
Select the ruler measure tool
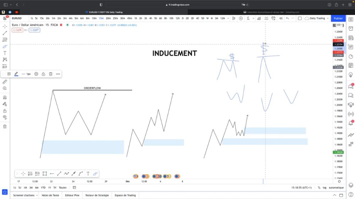[x=5, y=81]
